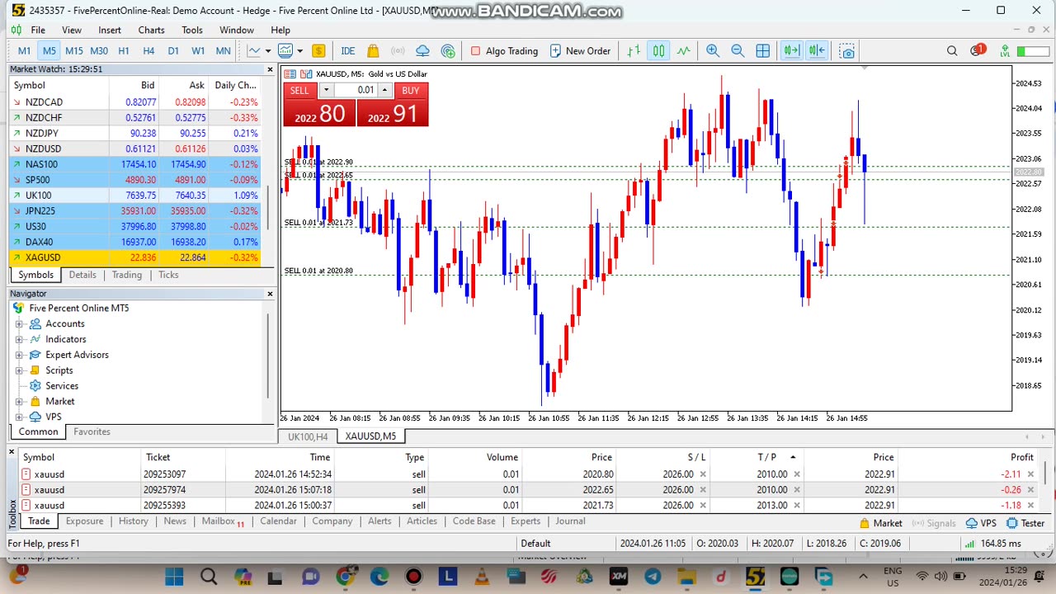This screenshot has width=1056, height=594.
Task: Click the Signals radio wave icon
Action: coord(398,51)
